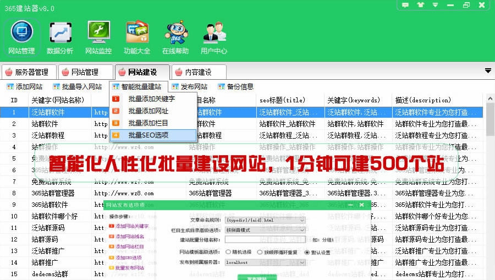Click the scroll up arrow of table scrollbar
This screenshot has height=280, width=495.
[490, 98]
